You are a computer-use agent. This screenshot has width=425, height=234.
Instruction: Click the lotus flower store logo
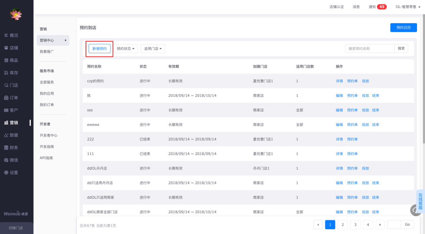coord(16,14)
